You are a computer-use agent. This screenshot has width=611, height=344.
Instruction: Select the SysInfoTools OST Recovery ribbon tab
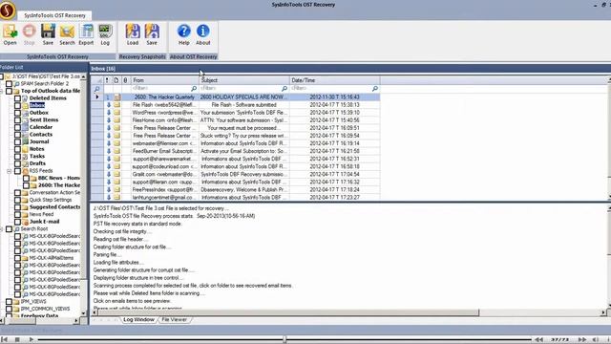[54, 15]
